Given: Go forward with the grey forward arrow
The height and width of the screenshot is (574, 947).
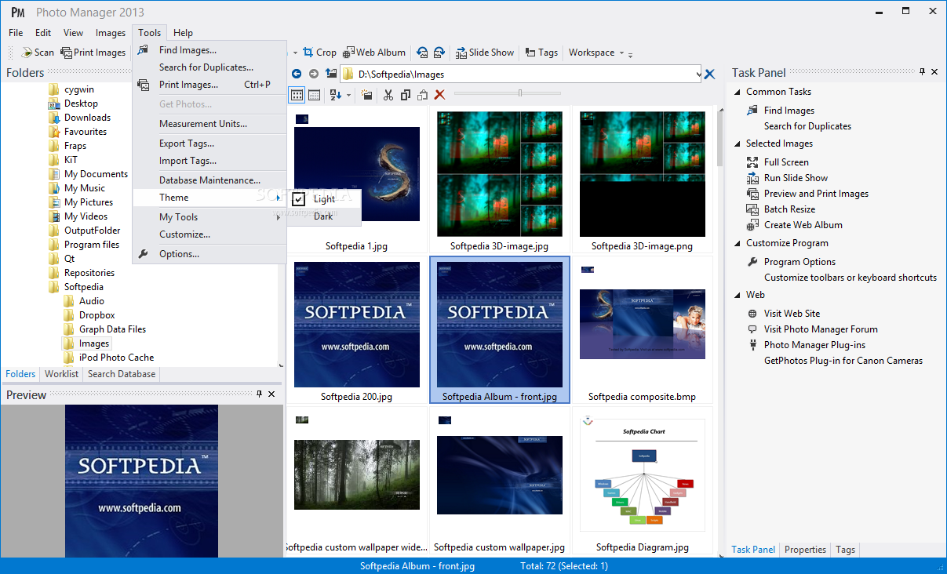Looking at the screenshot, I should point(314,74).
